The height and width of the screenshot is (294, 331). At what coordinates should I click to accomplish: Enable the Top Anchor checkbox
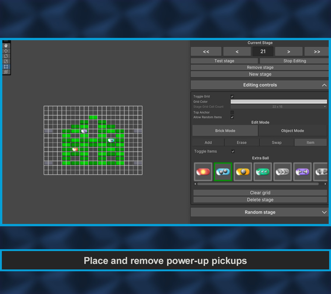(x=232, y=112)
